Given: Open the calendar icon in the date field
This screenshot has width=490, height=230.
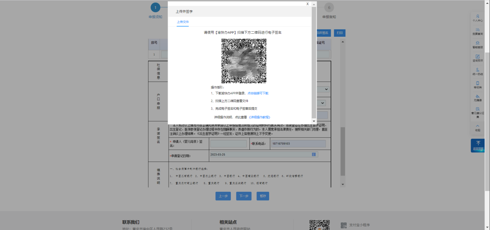Looking at the screenshot, I should pos(314,155).
